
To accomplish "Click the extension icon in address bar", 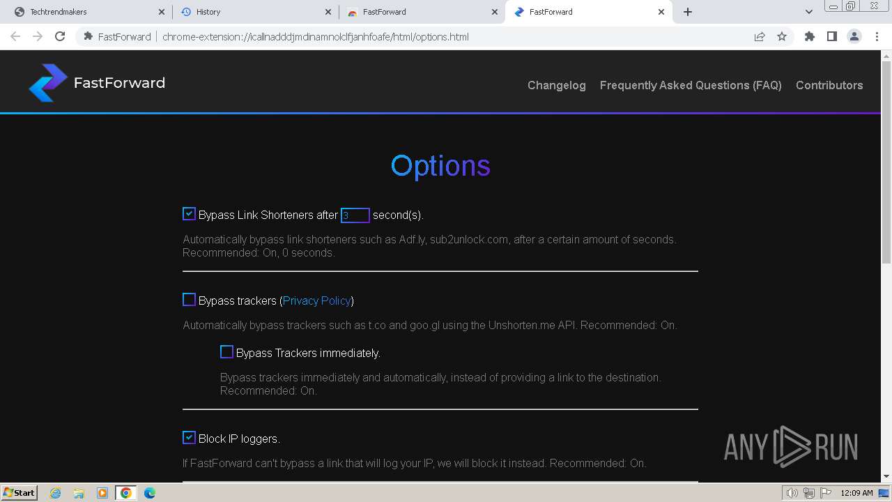I will (88, 36).
